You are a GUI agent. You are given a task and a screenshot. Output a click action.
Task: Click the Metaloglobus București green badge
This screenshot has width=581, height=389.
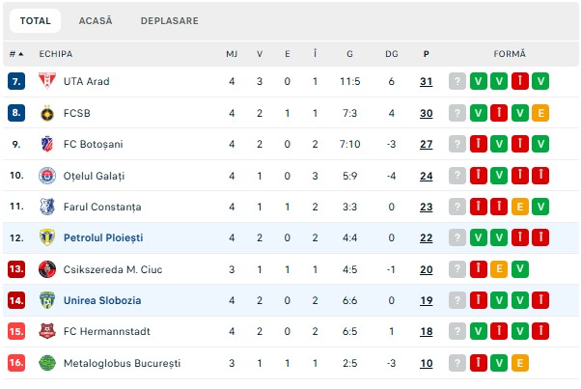(46, 363)
